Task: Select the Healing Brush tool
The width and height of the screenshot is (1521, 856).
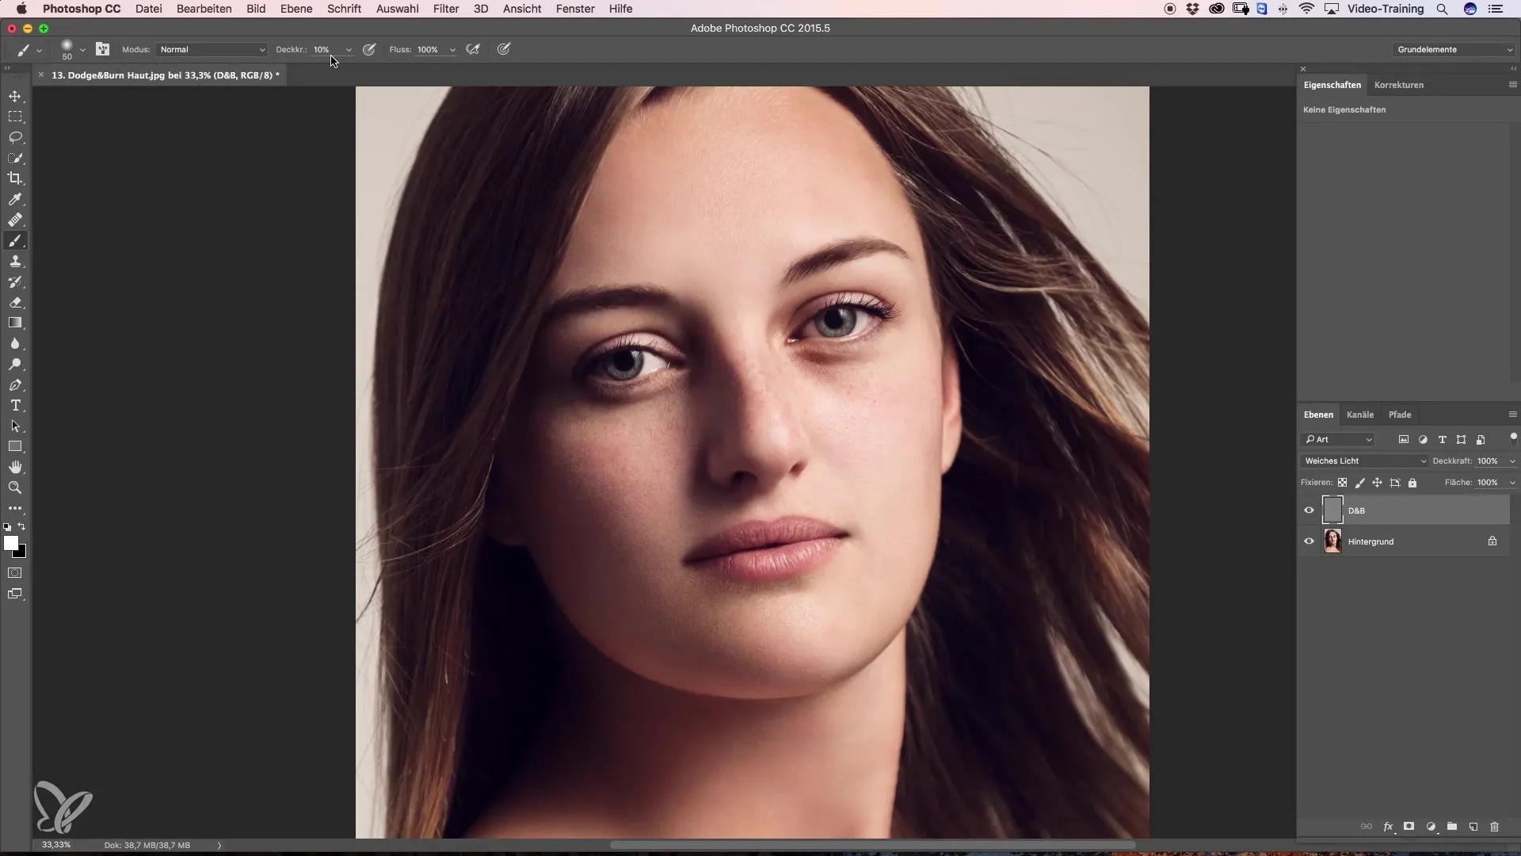Action: coord(15,220)
